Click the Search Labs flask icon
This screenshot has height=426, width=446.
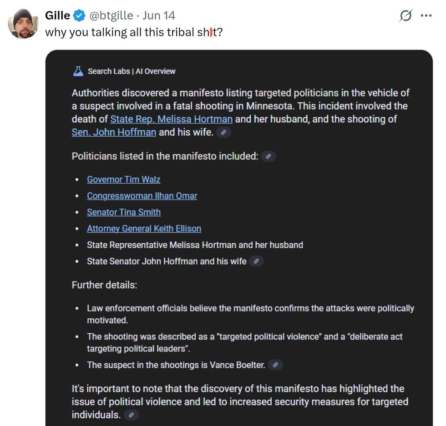pyautogui.click(x=78, y=71)
